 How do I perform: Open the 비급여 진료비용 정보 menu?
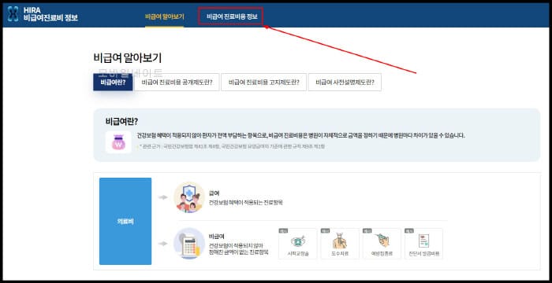tap(232, 17)
